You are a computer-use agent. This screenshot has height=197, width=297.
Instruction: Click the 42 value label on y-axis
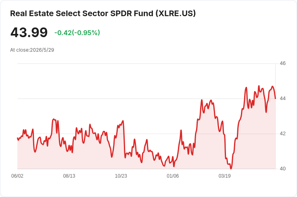point(282,134)
